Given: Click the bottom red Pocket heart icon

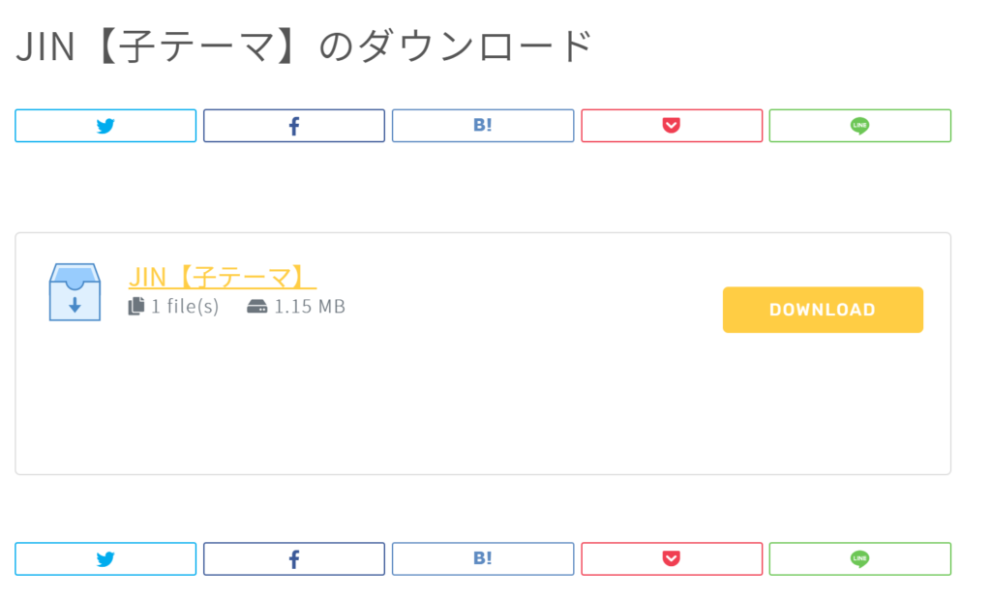Looking at the screenshot, I should (672, 558).
